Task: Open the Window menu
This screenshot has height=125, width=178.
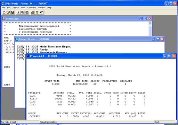Action: (x=42, y=8)
